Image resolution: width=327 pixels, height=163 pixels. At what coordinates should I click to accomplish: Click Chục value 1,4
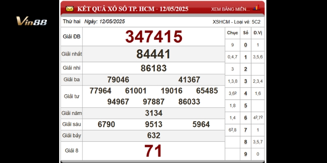232,118
